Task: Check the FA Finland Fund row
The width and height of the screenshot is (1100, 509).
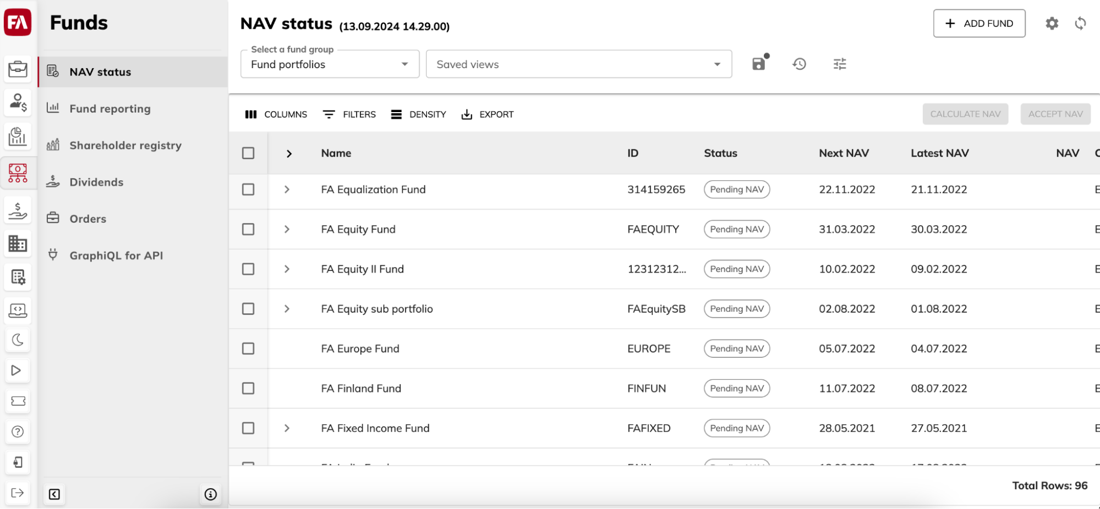Action: 248,389
